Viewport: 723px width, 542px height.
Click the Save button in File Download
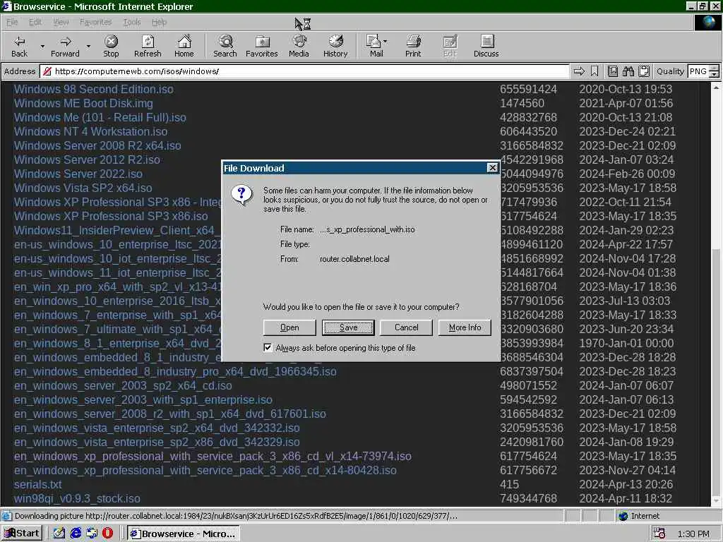(x=348, y=327)
